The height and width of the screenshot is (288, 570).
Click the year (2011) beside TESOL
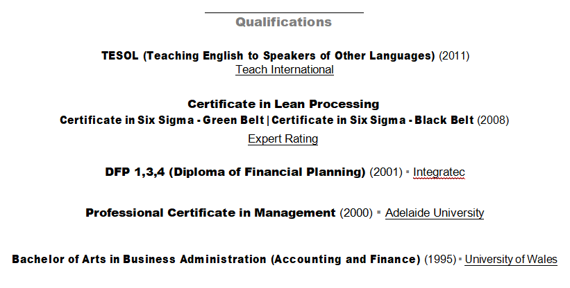click(454, 55)
